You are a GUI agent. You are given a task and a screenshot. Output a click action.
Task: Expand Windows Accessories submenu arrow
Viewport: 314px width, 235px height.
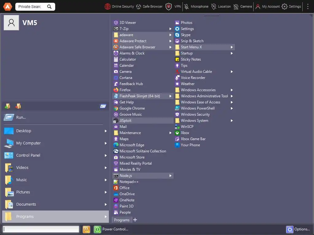pyautogui.click(x=232, y=90)
